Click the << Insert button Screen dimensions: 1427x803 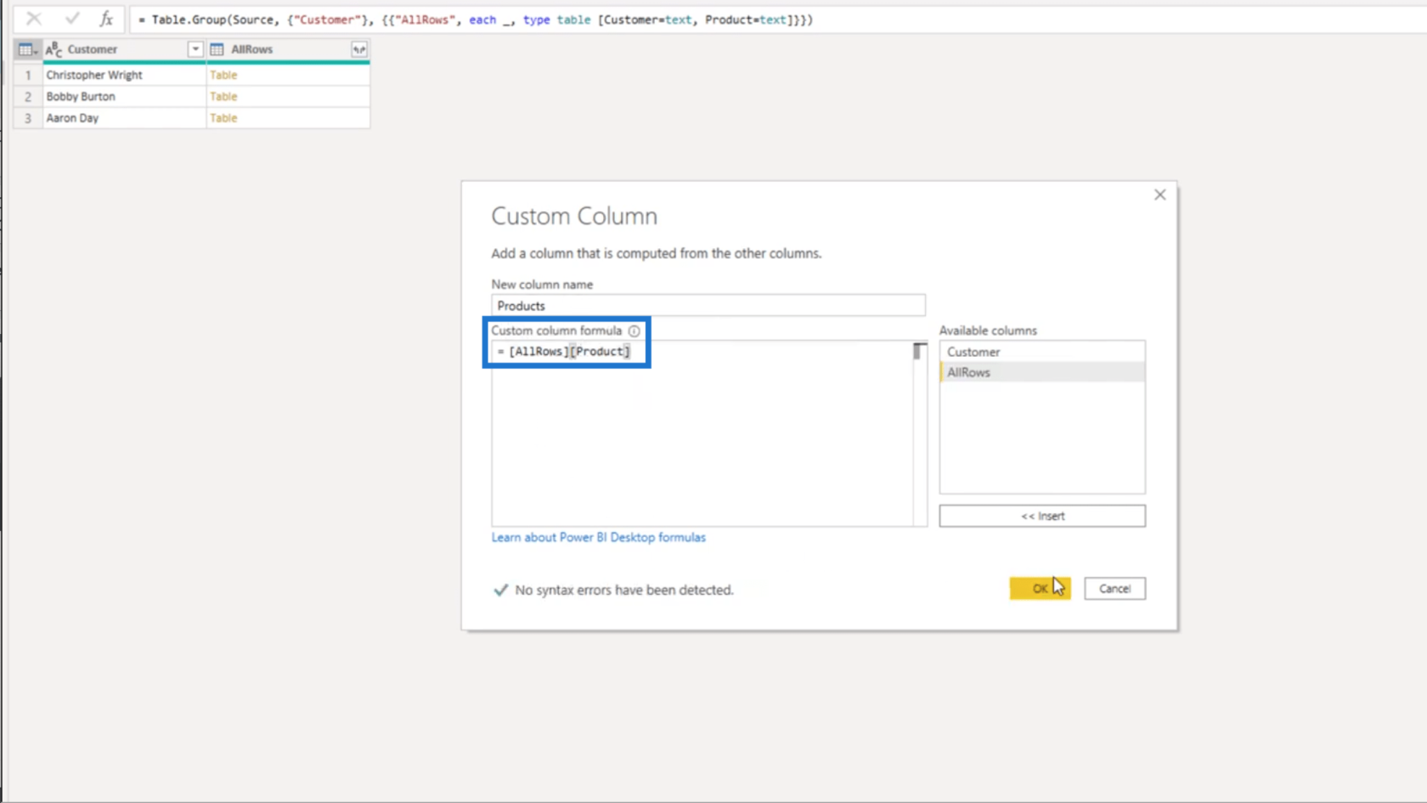pos(1042,516)
